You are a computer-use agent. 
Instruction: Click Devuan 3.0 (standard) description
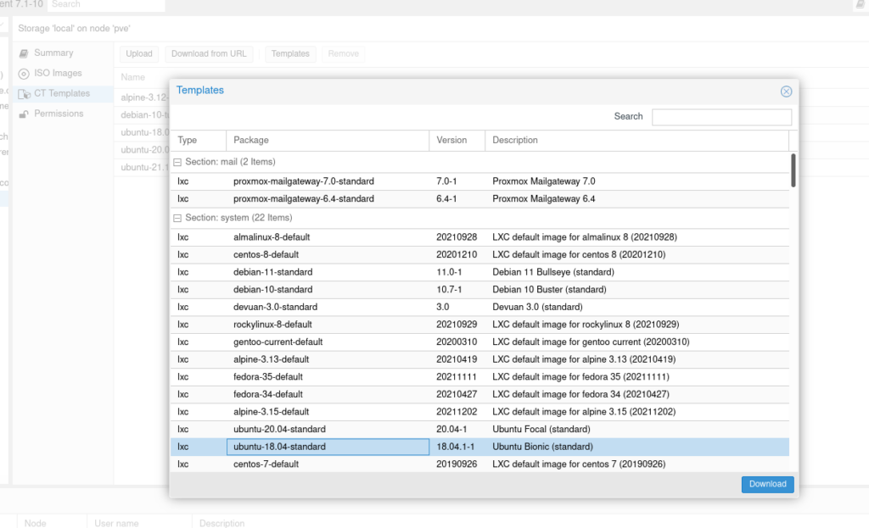click(537, 307)
